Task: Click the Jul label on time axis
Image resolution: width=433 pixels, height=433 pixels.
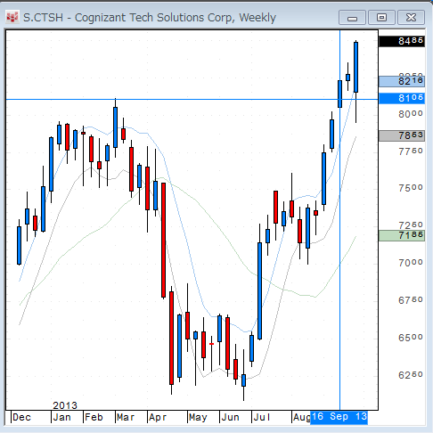Action: point(262,417)
